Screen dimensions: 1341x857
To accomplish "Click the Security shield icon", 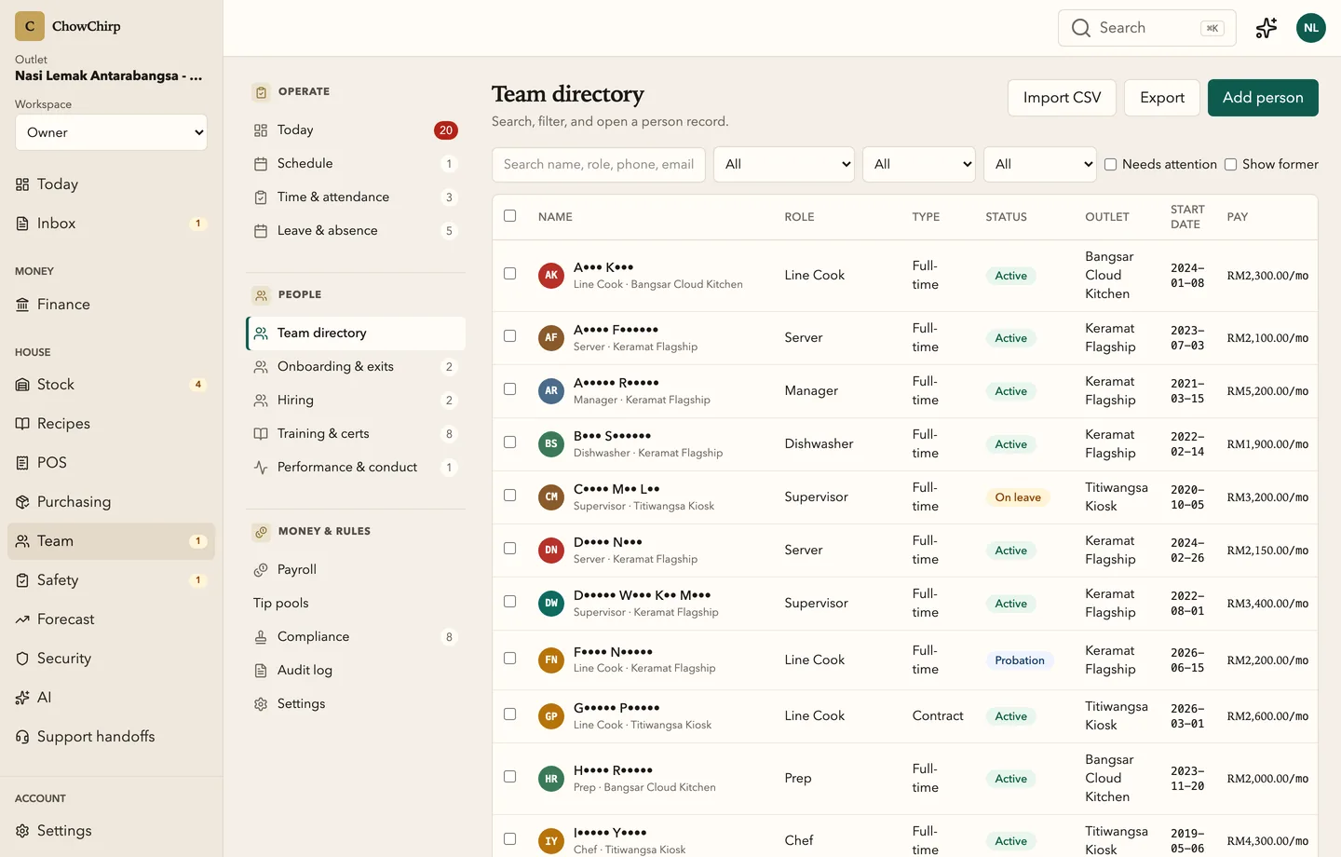I will click(22, 659).
